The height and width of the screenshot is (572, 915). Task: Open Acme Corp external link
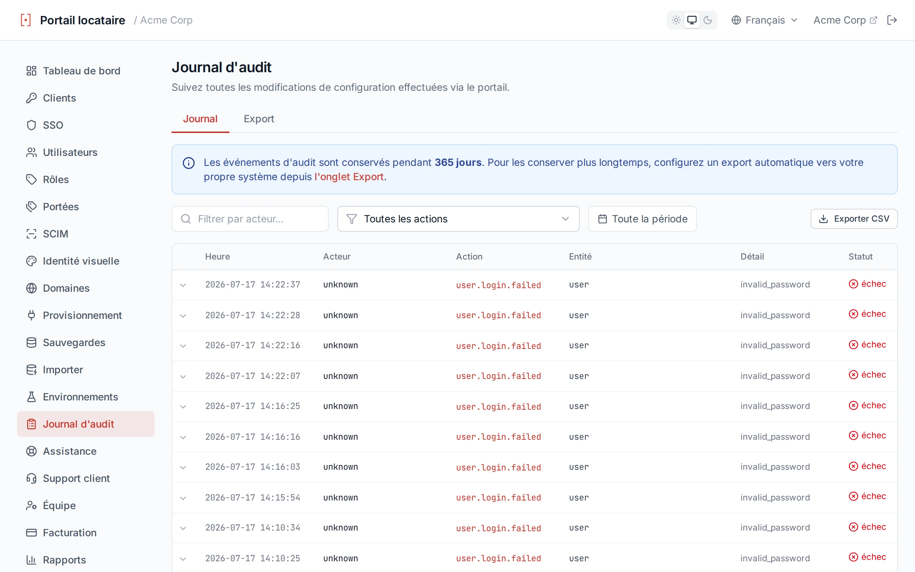(845, 20)
